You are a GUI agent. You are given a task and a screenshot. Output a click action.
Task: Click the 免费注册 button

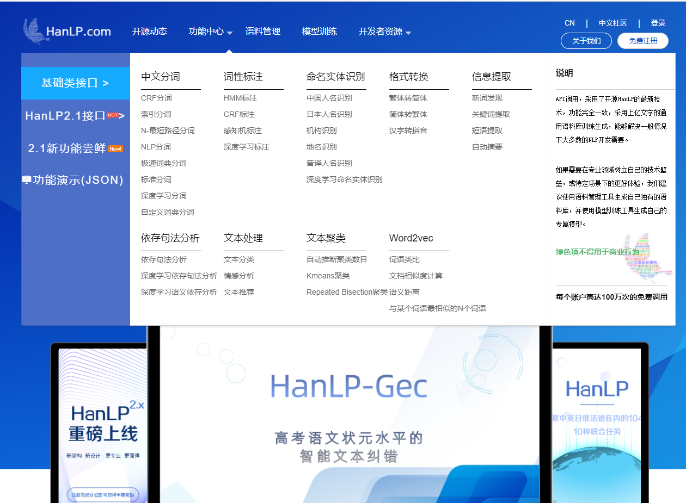coord(643,41)
